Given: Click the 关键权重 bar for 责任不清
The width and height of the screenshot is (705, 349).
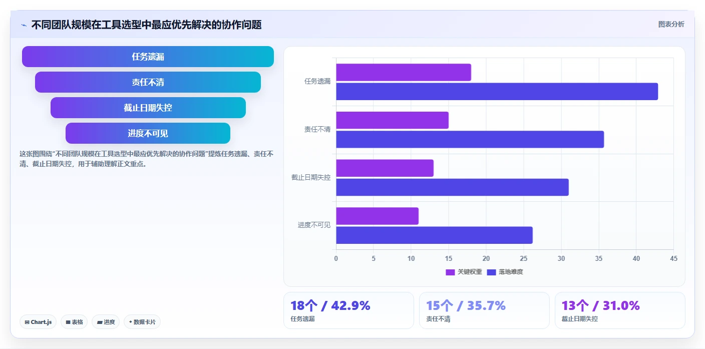Looking at the screenshot, I should coord(392,120).
